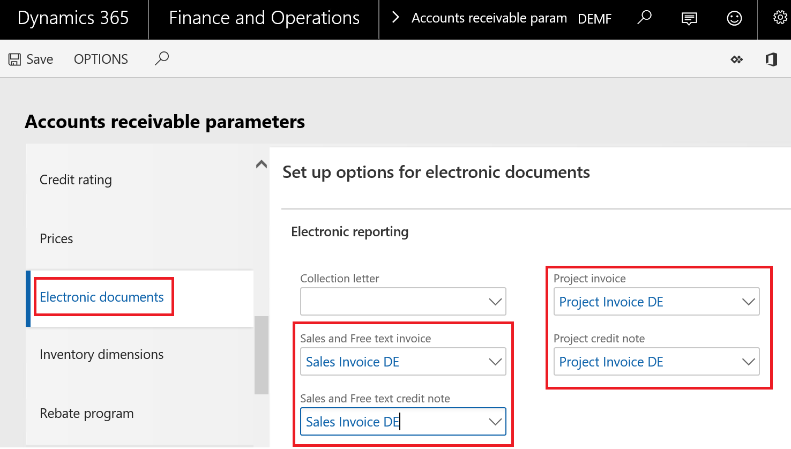791x449 pixels.
Task: Click the breadcrumb chevron before Accounts receivable
Action: pyautogui.click(x=395, y=18)
